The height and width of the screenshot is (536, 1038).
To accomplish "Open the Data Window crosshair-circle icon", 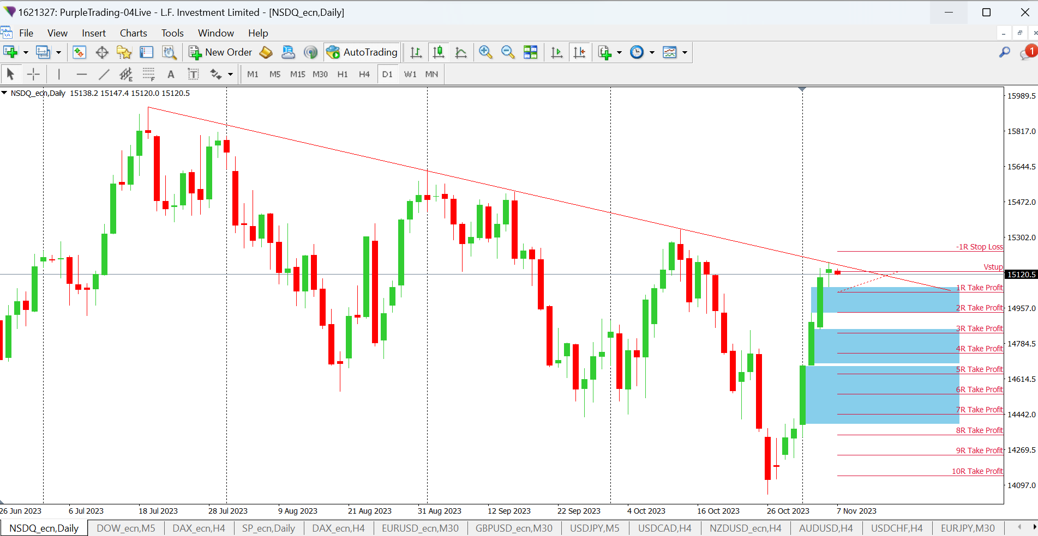I will point(102,52).
